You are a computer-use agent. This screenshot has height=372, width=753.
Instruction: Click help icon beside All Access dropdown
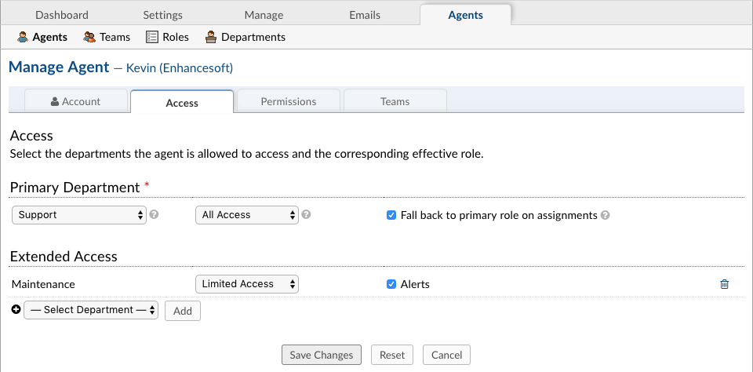306,215
